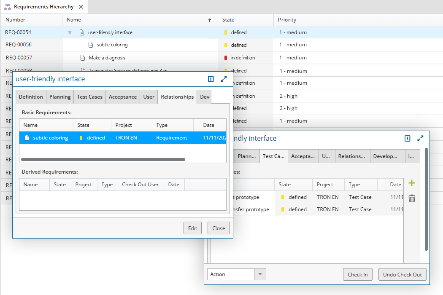The width and height of the screenshot is (443, 295).
Task: Open the Action dropdown
Action: point(260,274)
